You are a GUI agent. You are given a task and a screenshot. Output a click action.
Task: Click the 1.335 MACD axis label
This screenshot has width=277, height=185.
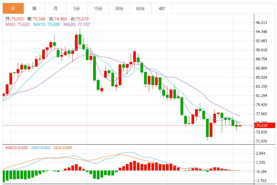(x=261, y=162)
